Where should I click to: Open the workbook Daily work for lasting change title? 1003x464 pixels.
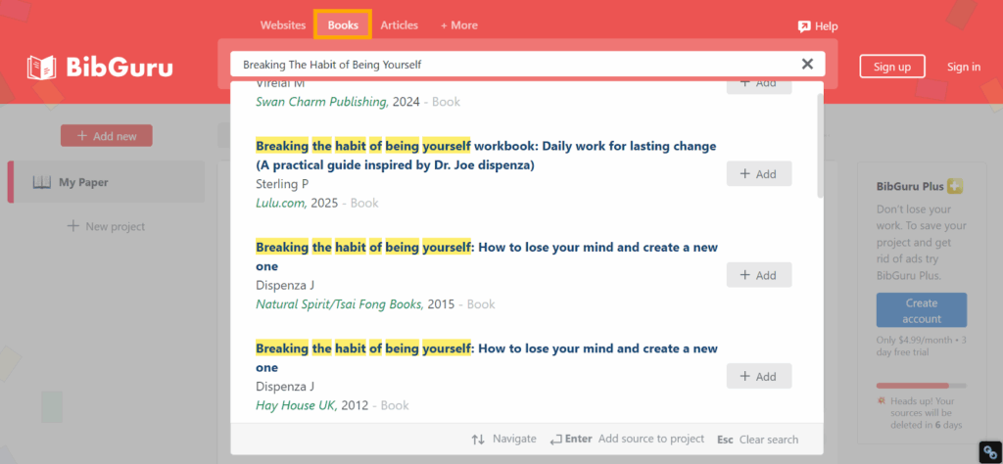pyautogui.click(x=486, y=156)
